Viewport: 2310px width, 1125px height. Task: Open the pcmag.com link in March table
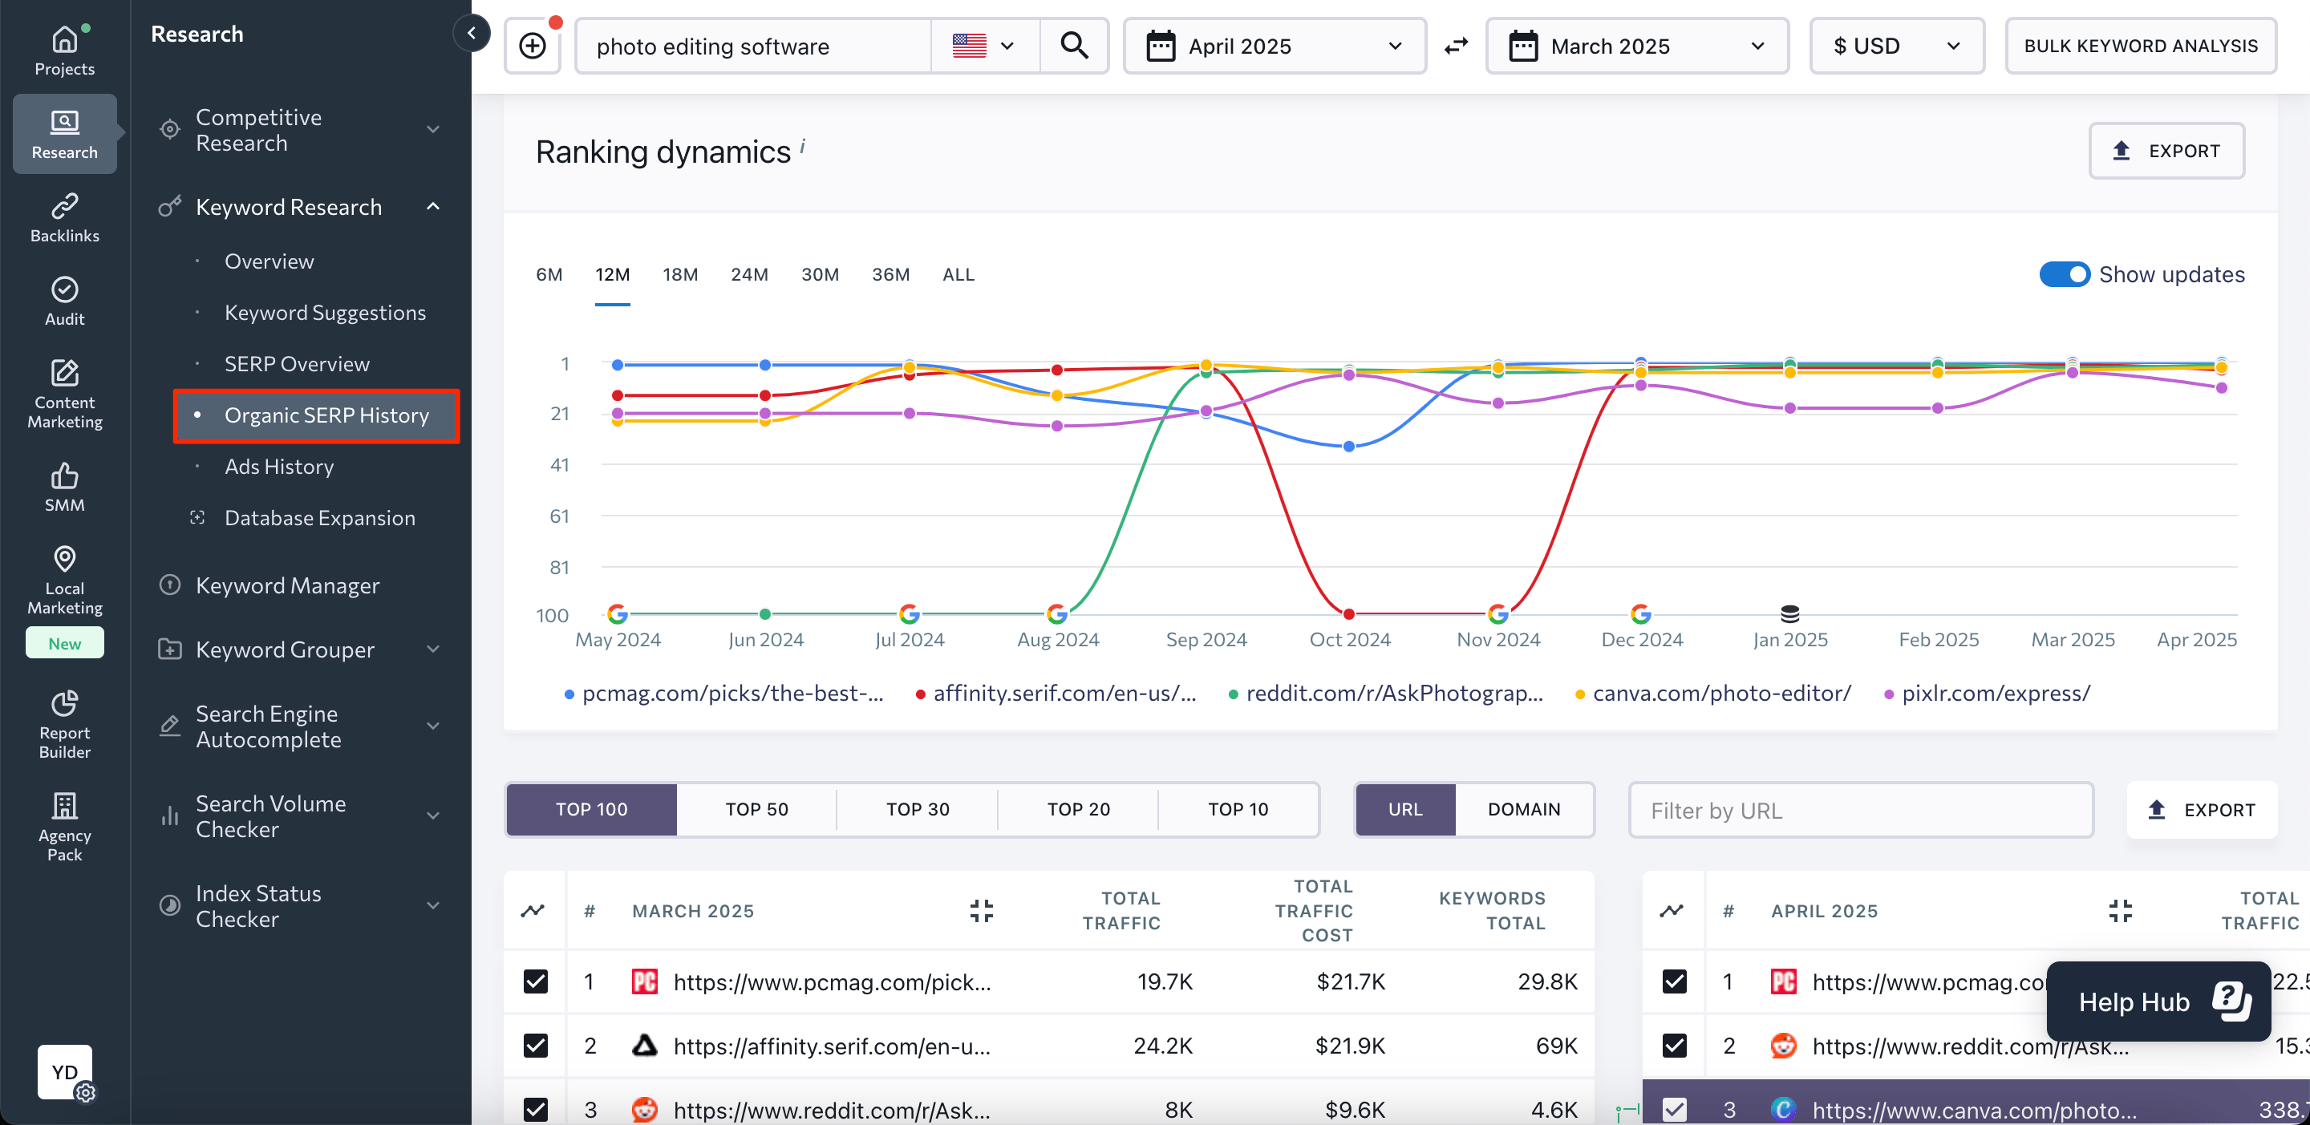click(x=831, y=981)
